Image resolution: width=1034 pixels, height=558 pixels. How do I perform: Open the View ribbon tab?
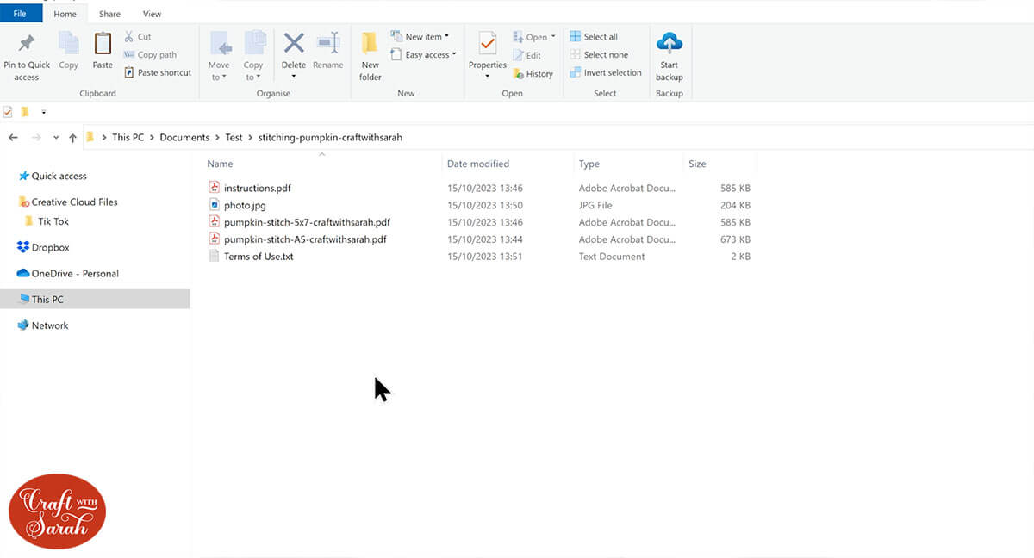152,14
